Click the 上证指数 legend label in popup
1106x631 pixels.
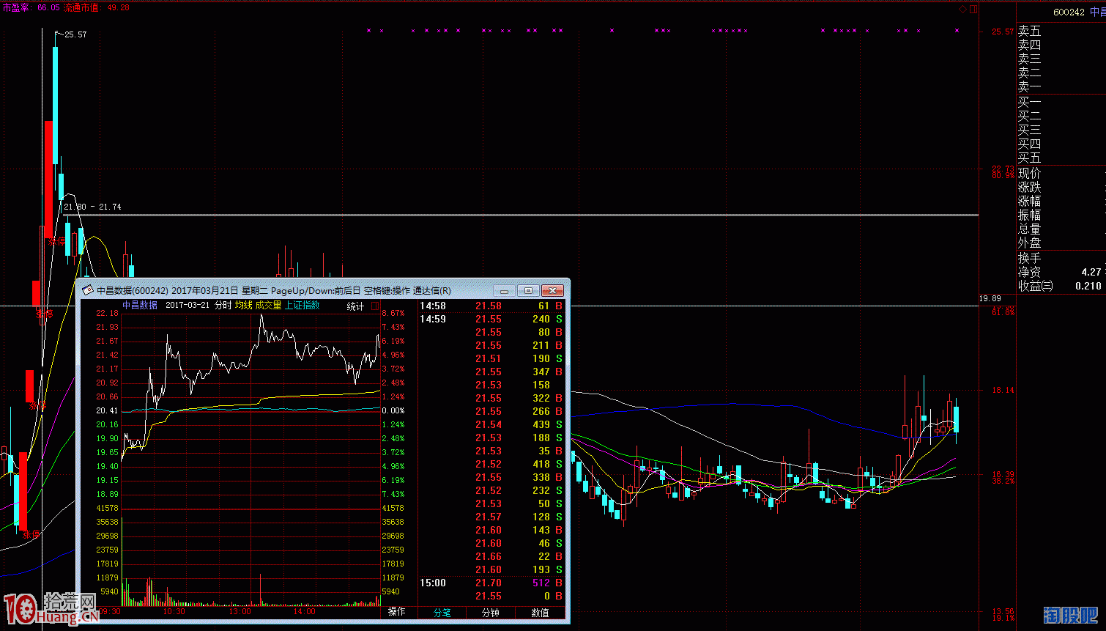pyautogui.click(x=302, y=306)
